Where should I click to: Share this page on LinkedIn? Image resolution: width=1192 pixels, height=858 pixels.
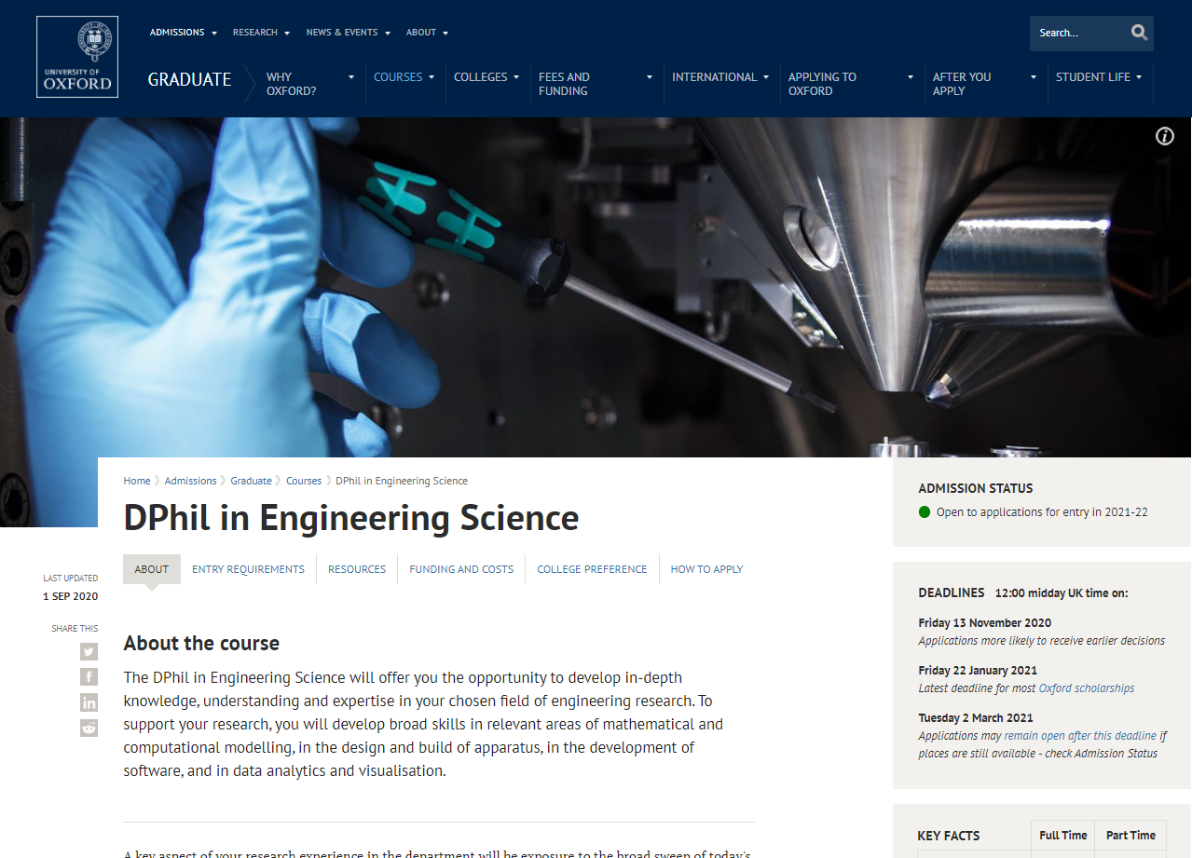coord(89,702)
